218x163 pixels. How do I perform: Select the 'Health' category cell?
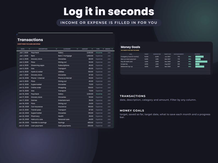(61, 116)
